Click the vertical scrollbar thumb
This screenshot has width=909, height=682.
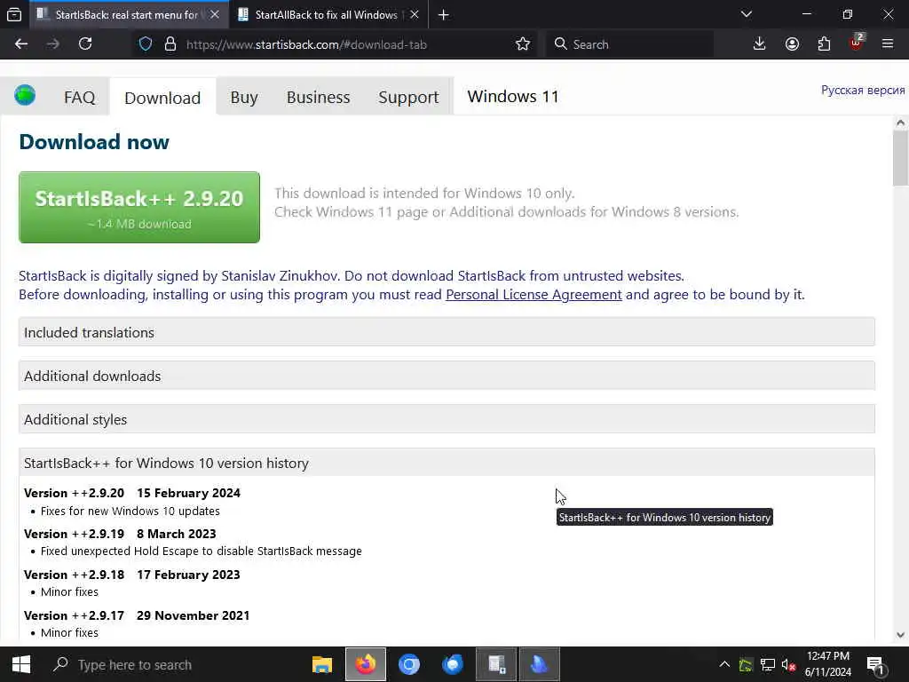(900, 158)
